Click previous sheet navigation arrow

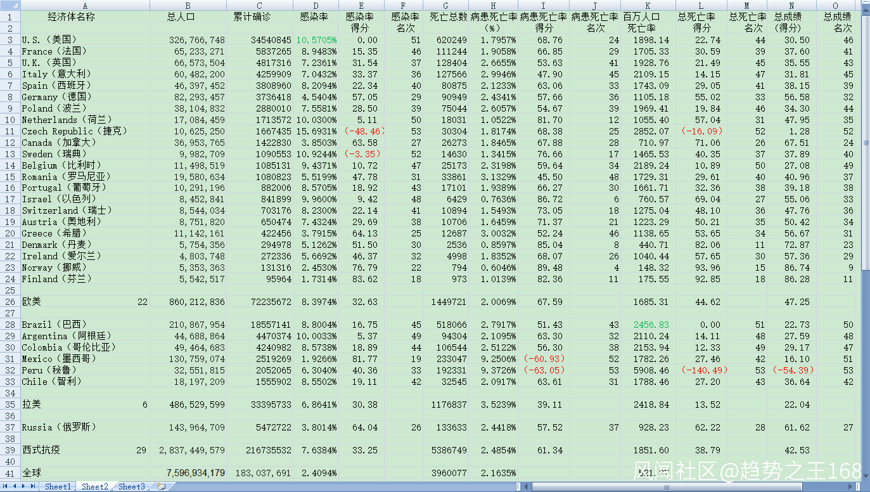point(15,486)
